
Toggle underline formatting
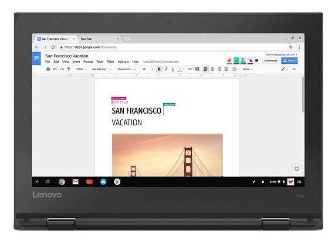(x=173, y=69)
